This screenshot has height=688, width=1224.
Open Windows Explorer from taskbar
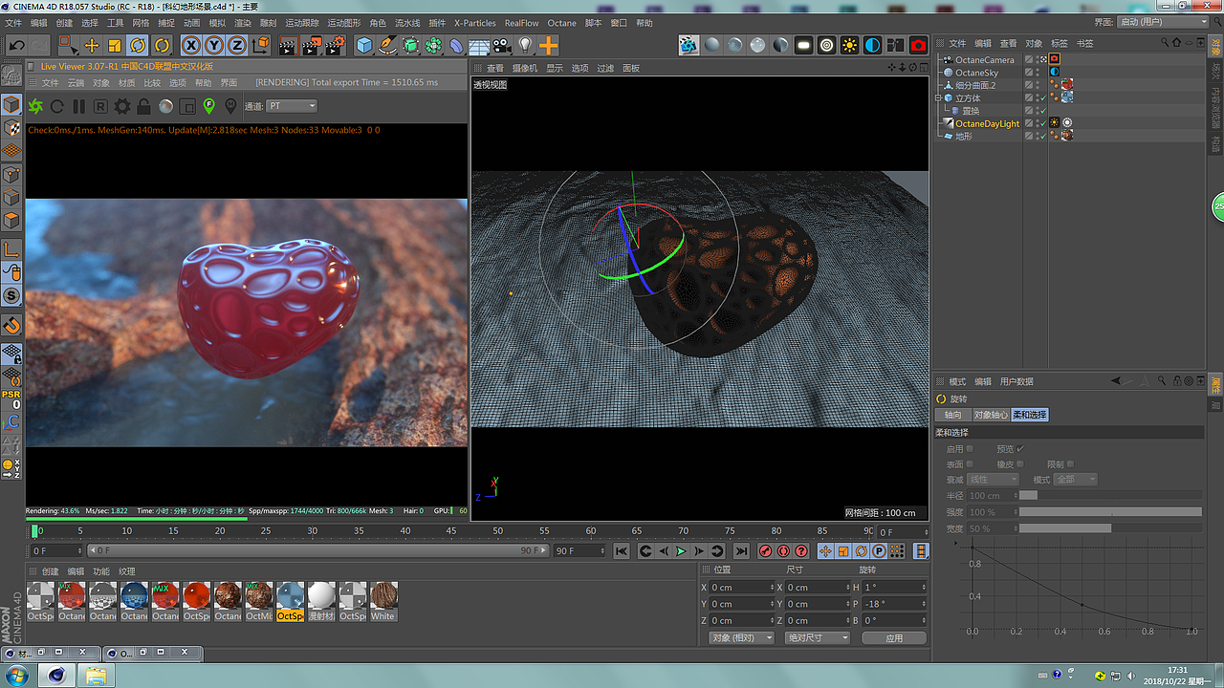click(x=96, y=676)
